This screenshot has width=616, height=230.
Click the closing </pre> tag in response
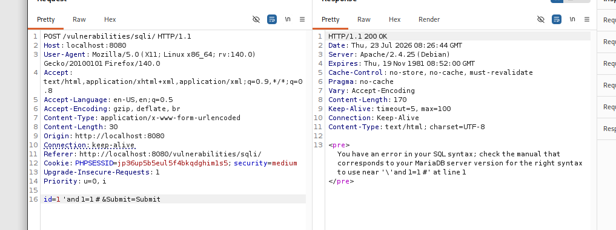pyautogui.click(x=341, y=181)
